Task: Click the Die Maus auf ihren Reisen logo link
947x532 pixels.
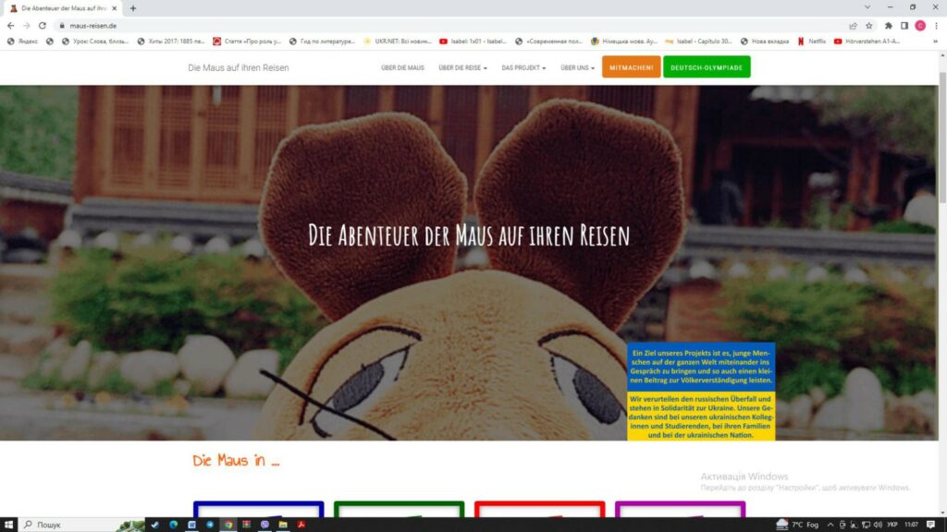Action: pos(238,68)
